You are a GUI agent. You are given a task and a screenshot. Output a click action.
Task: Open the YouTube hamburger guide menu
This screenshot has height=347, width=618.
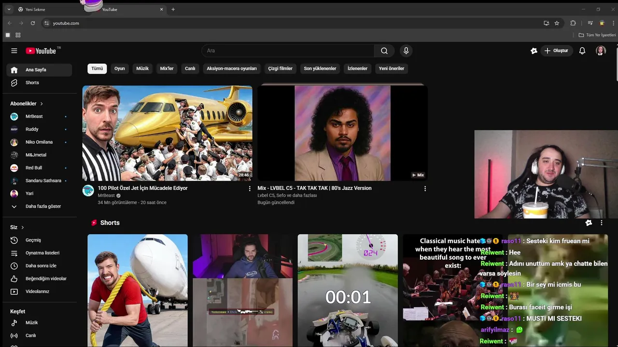coord(14,51)
